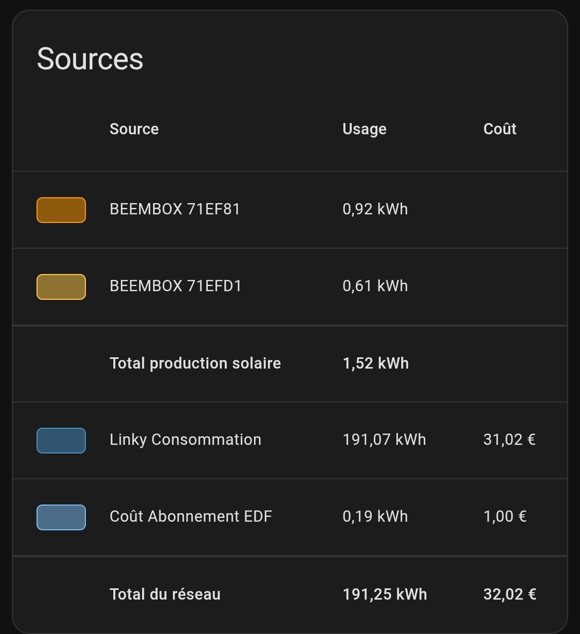Select the Coût Abonnement EDF source name

[x=191, y=517]
